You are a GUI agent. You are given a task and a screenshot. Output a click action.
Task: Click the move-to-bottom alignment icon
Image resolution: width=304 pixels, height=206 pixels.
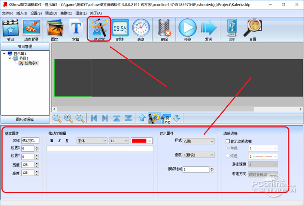[129, 118]
